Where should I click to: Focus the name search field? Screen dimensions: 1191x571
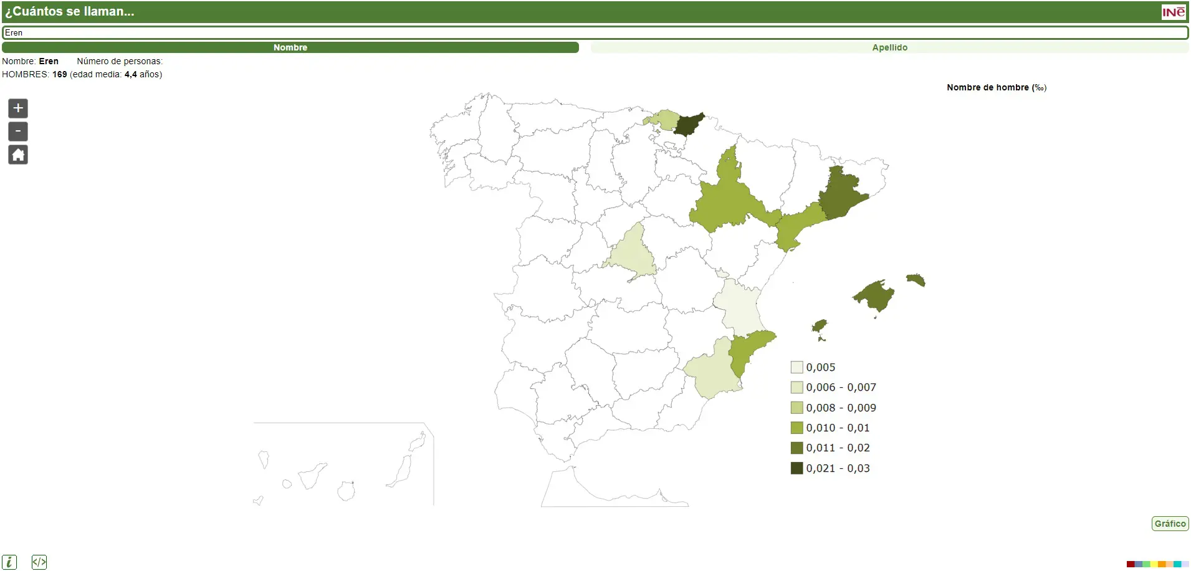click(595, 32)
